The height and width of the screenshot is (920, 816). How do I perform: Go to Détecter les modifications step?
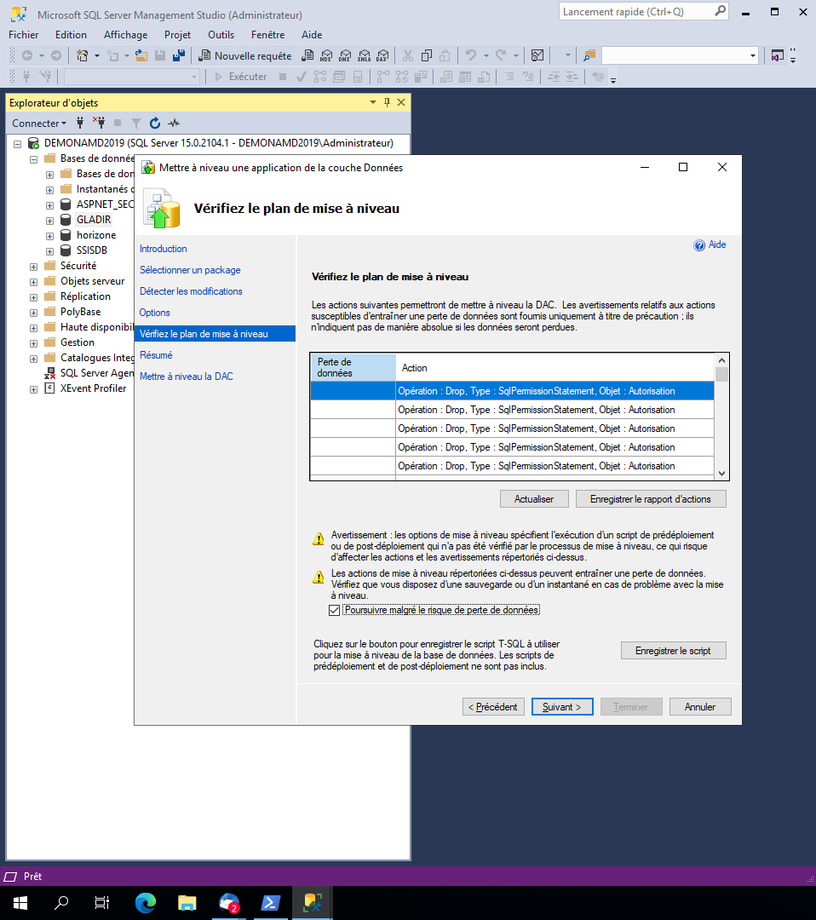[x=191, y=291]
